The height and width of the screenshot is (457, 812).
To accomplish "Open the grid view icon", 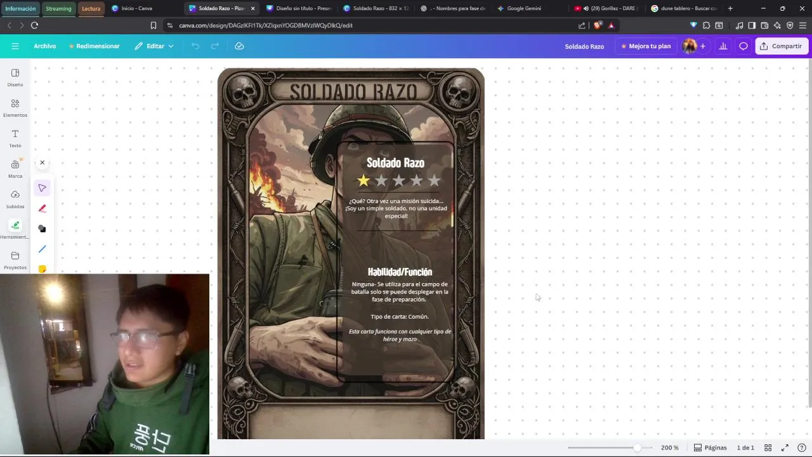I will pos(768,447).
